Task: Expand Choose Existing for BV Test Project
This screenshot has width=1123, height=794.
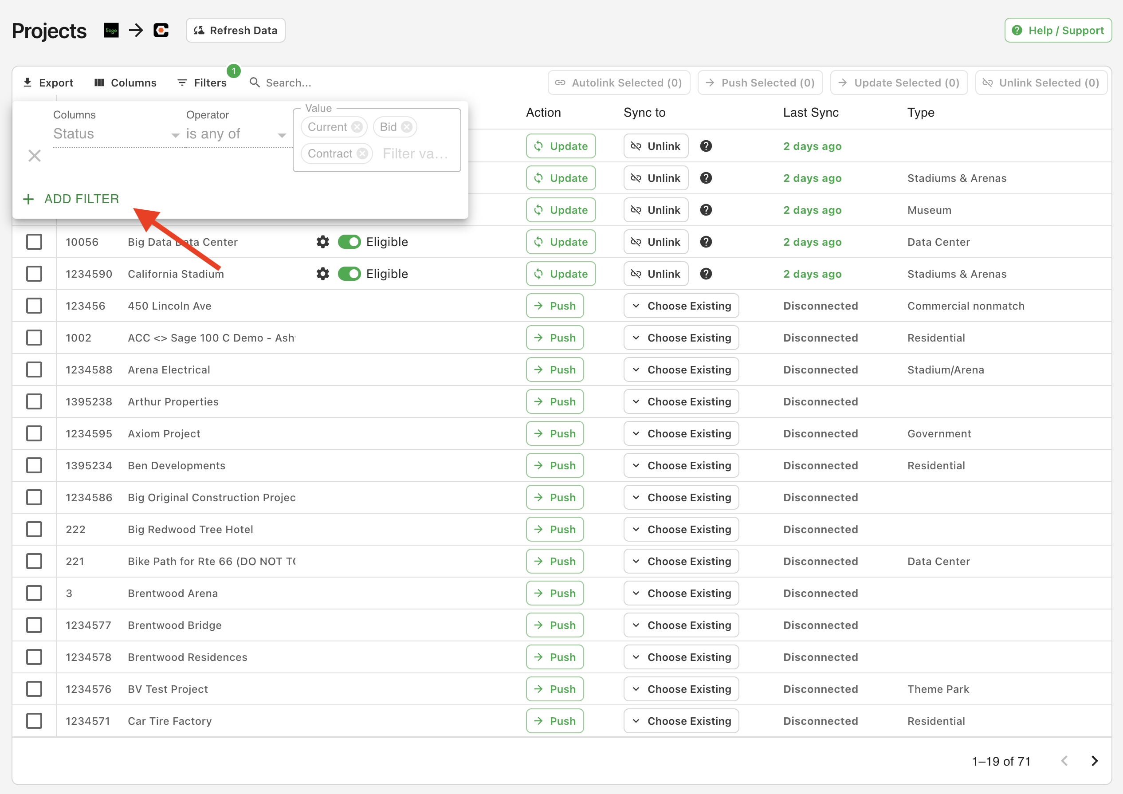Action: click(681, 689)
